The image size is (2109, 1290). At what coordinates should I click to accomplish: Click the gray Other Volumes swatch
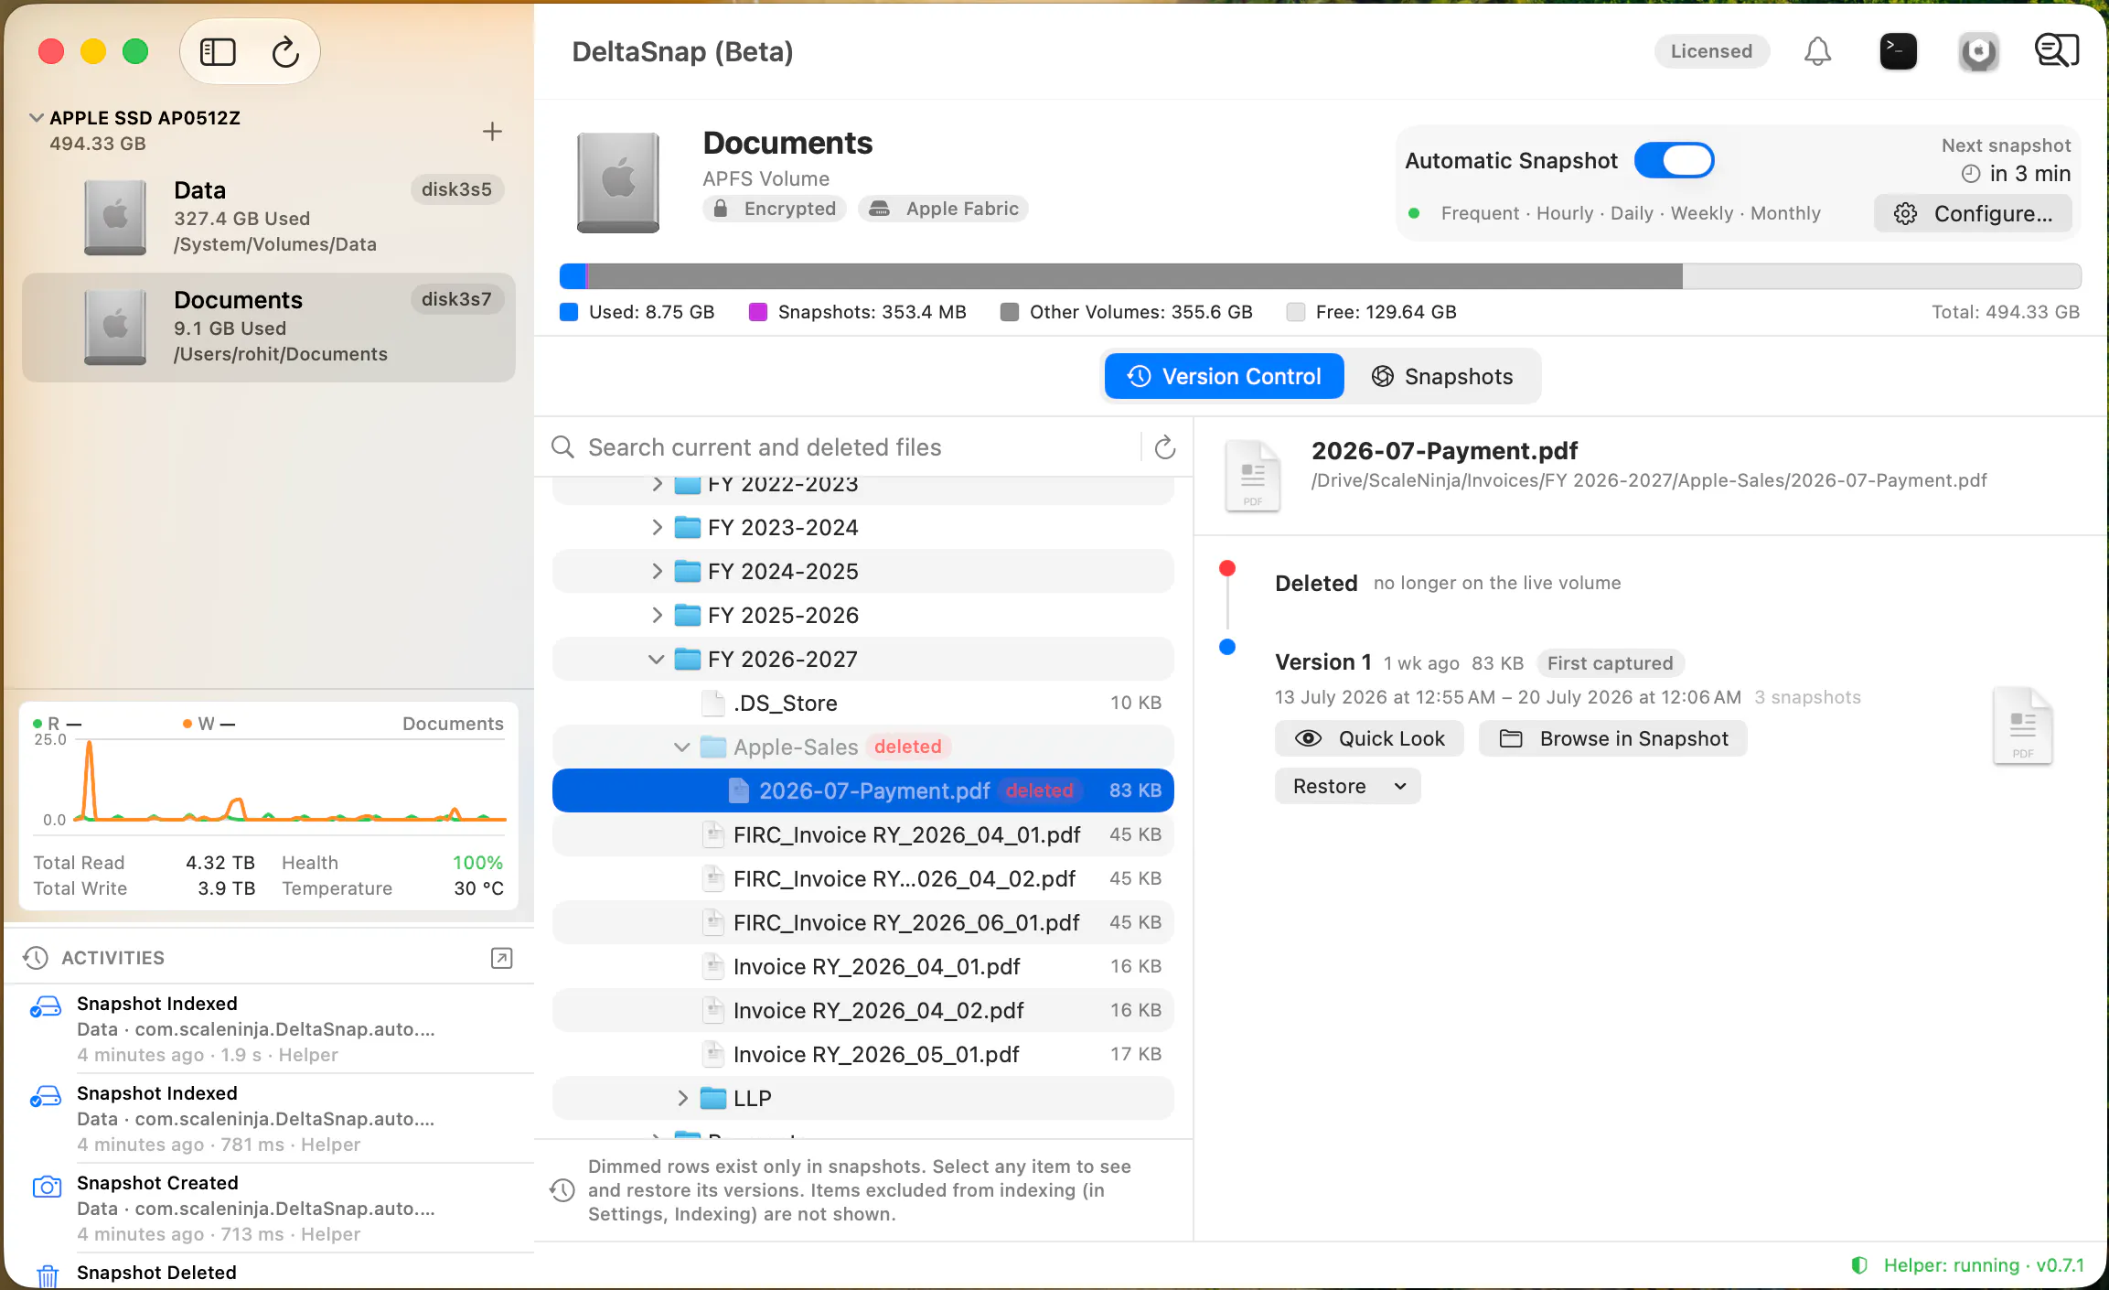pos(1010,312)
